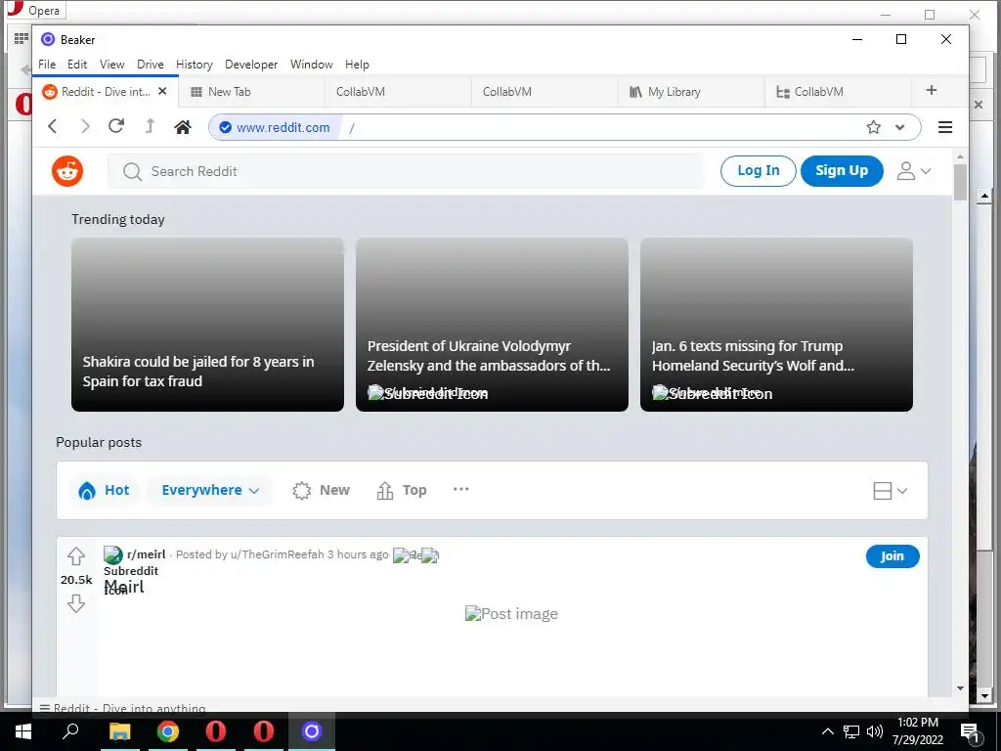Viewport: 1001px width, 751px height.
Task: Close the Reddit tab
Action: point(162,91)
